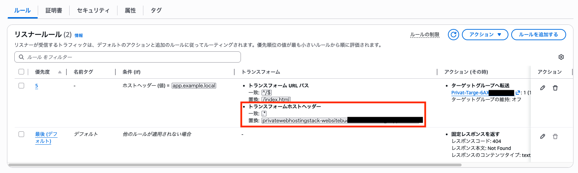578x173 pixels.
Task: Refresh the listener rules list
Action: (454, 35)
